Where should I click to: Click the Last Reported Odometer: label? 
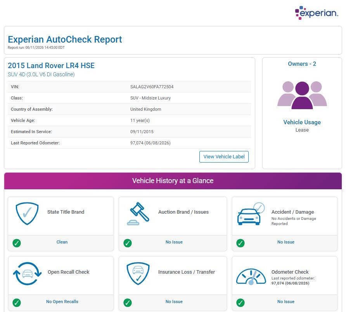pos(35,143)
